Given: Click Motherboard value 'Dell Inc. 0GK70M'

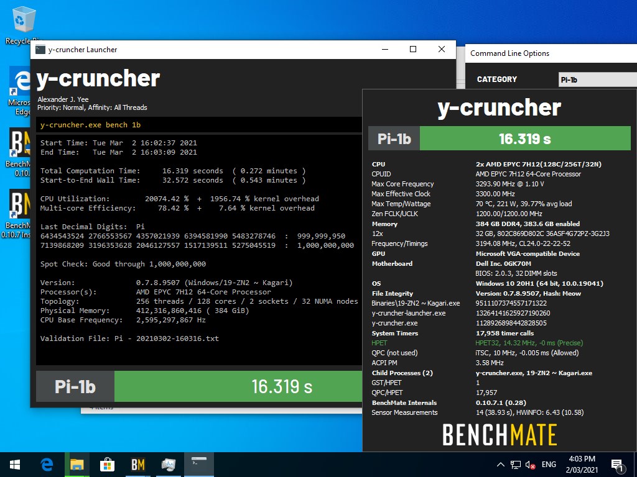Looking at the screenshot, I should click(x=503, y=263).
